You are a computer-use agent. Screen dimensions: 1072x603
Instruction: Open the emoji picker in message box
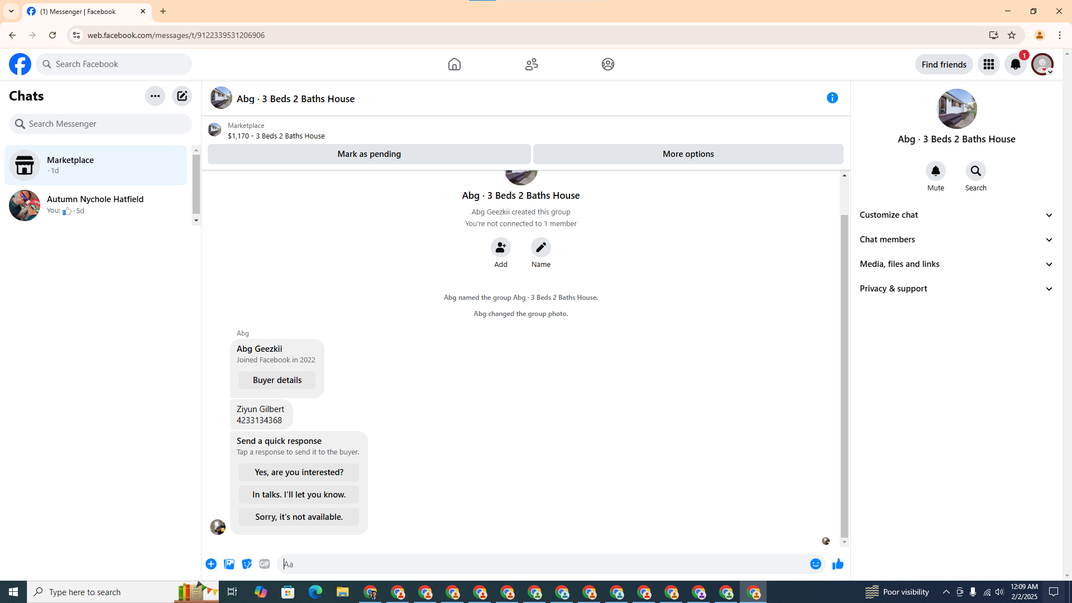(815, 564)
